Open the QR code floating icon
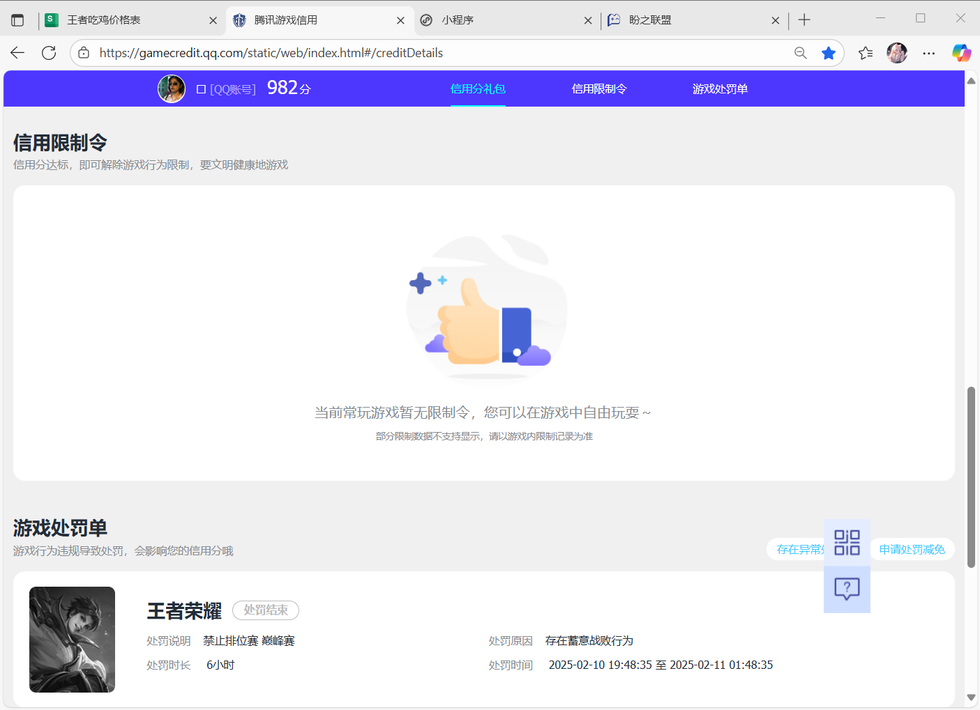 [x=847, y=543]
